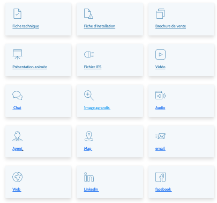
Task: Open the Brochure de vente link
Action: tap(170, 26)
